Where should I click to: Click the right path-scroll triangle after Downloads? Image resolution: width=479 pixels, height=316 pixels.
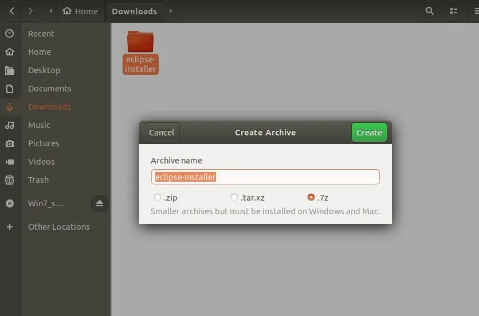pyautogui.click(x=171, y=11)
